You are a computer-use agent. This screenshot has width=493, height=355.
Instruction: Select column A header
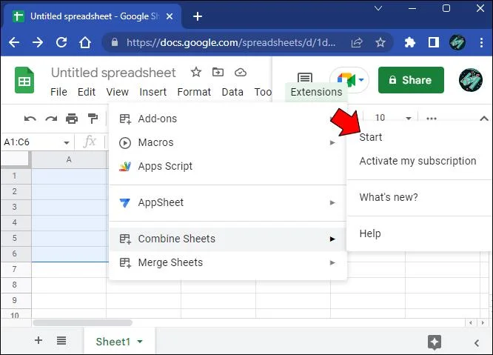[69, 159]
